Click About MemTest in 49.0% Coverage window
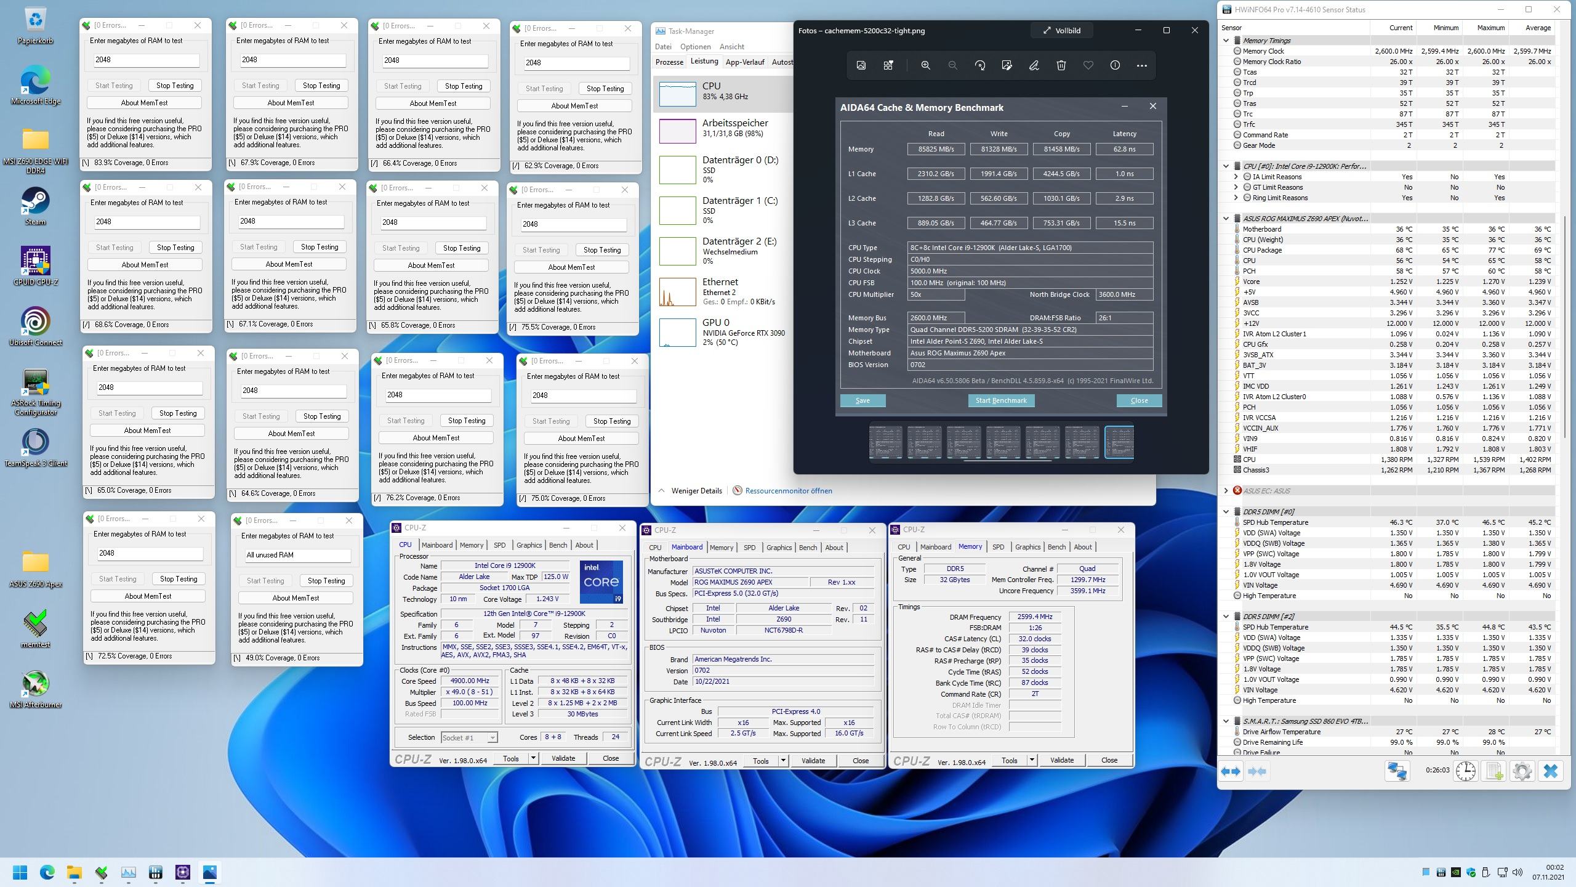This screenshot has width=1576, height=887. click(295, 597)
